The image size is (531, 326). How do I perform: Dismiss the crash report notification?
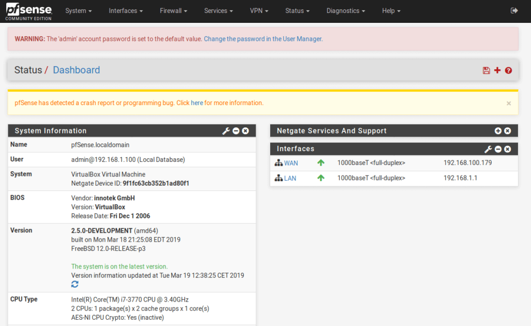coord(509,103)
